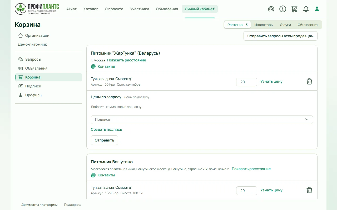Open the Подпись dropdown
Screen dimensions: 337x210
coord(202,119)
